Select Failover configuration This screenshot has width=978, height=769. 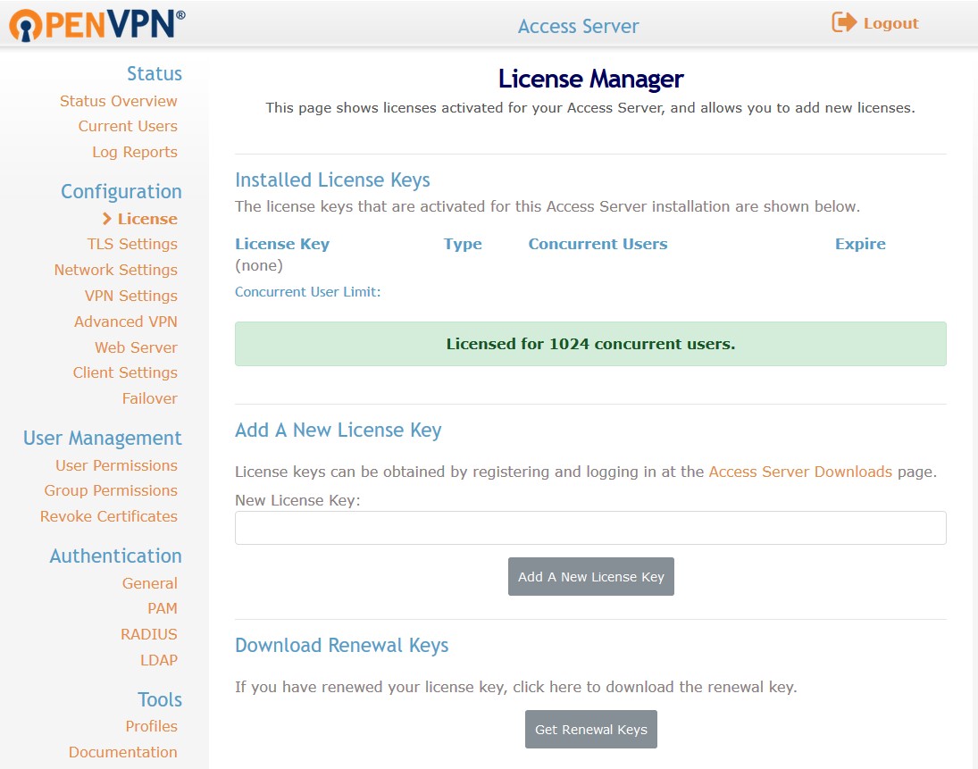(x=150, y=398)
